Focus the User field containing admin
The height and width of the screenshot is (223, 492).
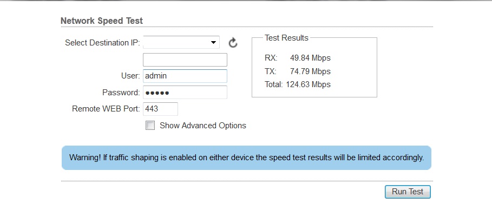coord(185,76)
